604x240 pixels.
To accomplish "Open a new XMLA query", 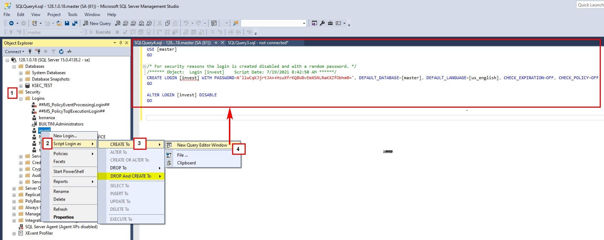I will 141,23.
